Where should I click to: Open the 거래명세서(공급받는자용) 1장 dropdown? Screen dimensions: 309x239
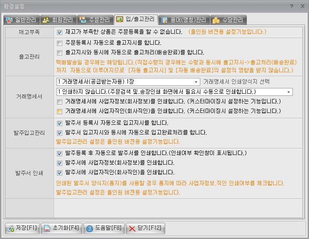tap(128, 82)
